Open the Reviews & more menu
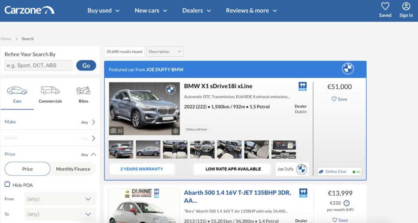 tap(251, 11)
